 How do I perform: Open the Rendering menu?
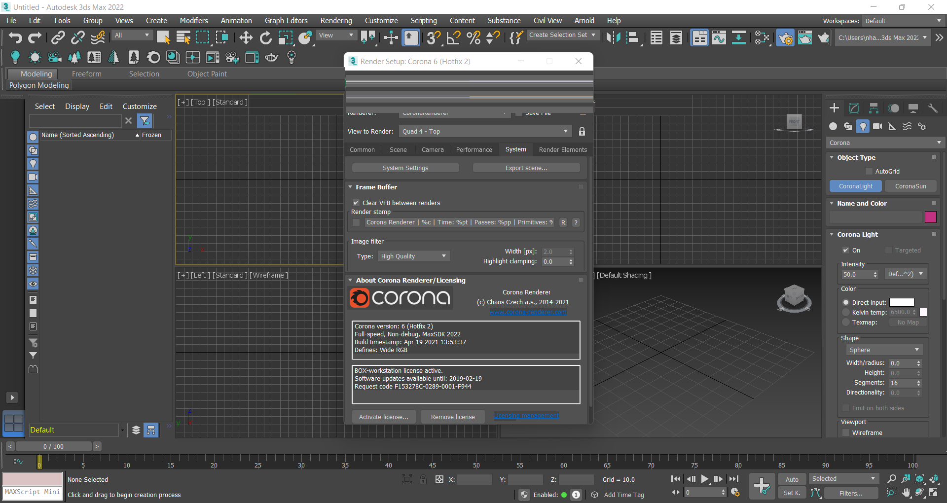[x=336, y=21]
